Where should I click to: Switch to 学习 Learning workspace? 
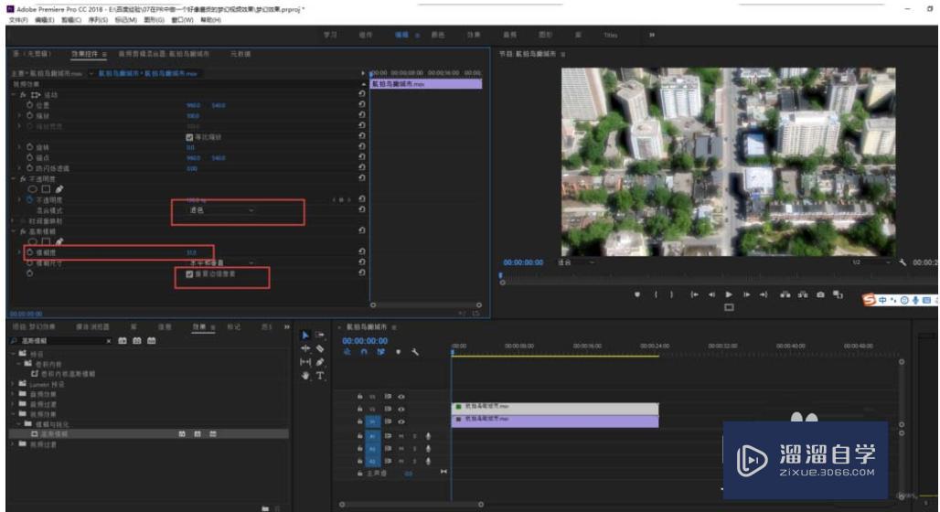[330, 35]
